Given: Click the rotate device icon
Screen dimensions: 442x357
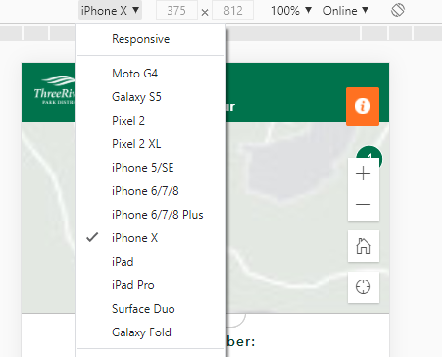Looking at the screenshot, I should tap(398, 10).
